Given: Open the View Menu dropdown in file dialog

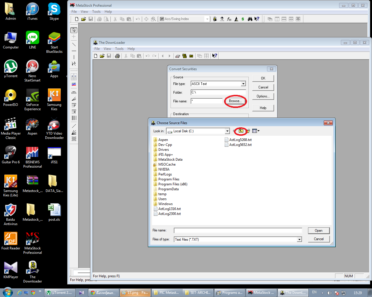Looking at the screenshot, I should (256, 131).
